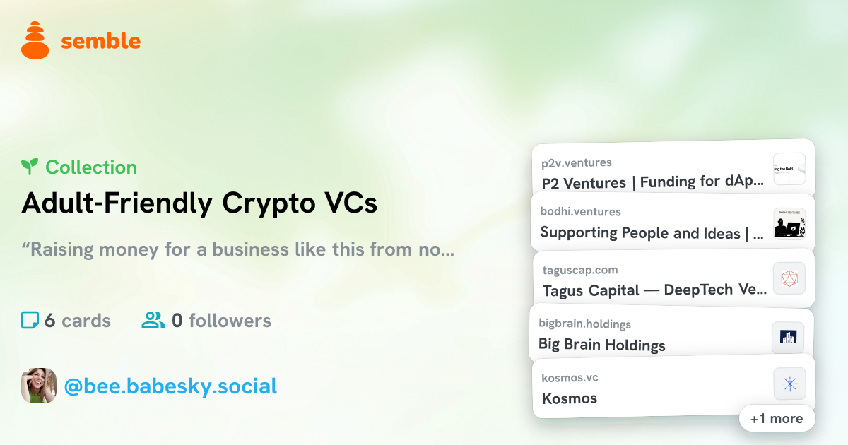
Task: Click the green sprout Collection icon
Action: pyautogui.click(x=30, y=167)
